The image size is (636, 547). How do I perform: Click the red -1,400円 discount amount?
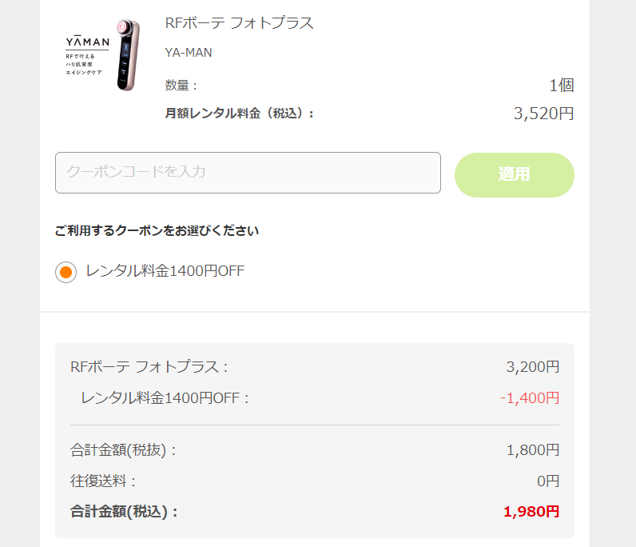[x=529, y=397]
